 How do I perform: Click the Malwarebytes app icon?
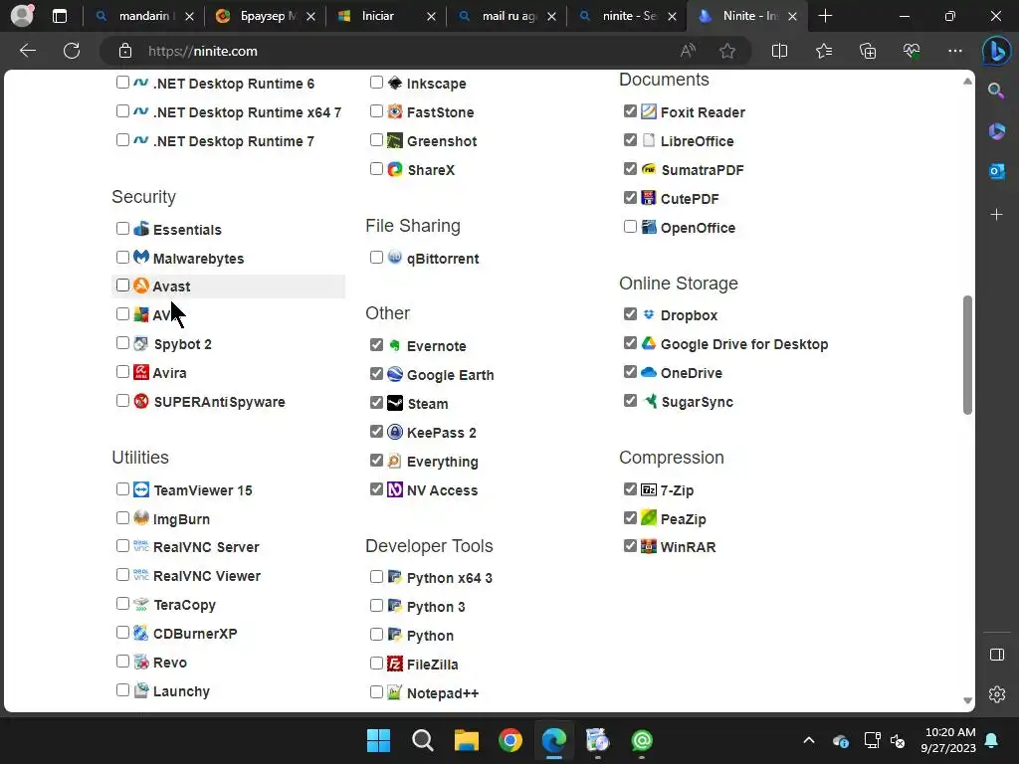[141, 257]
